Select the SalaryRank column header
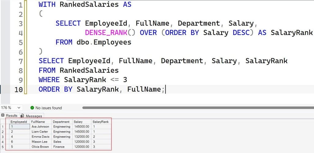The height and width of the screenshot is (153, 314). (101, 121)
